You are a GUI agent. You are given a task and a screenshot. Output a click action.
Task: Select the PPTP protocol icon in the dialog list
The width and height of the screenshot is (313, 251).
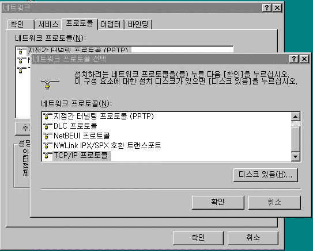tap(47, 116)
